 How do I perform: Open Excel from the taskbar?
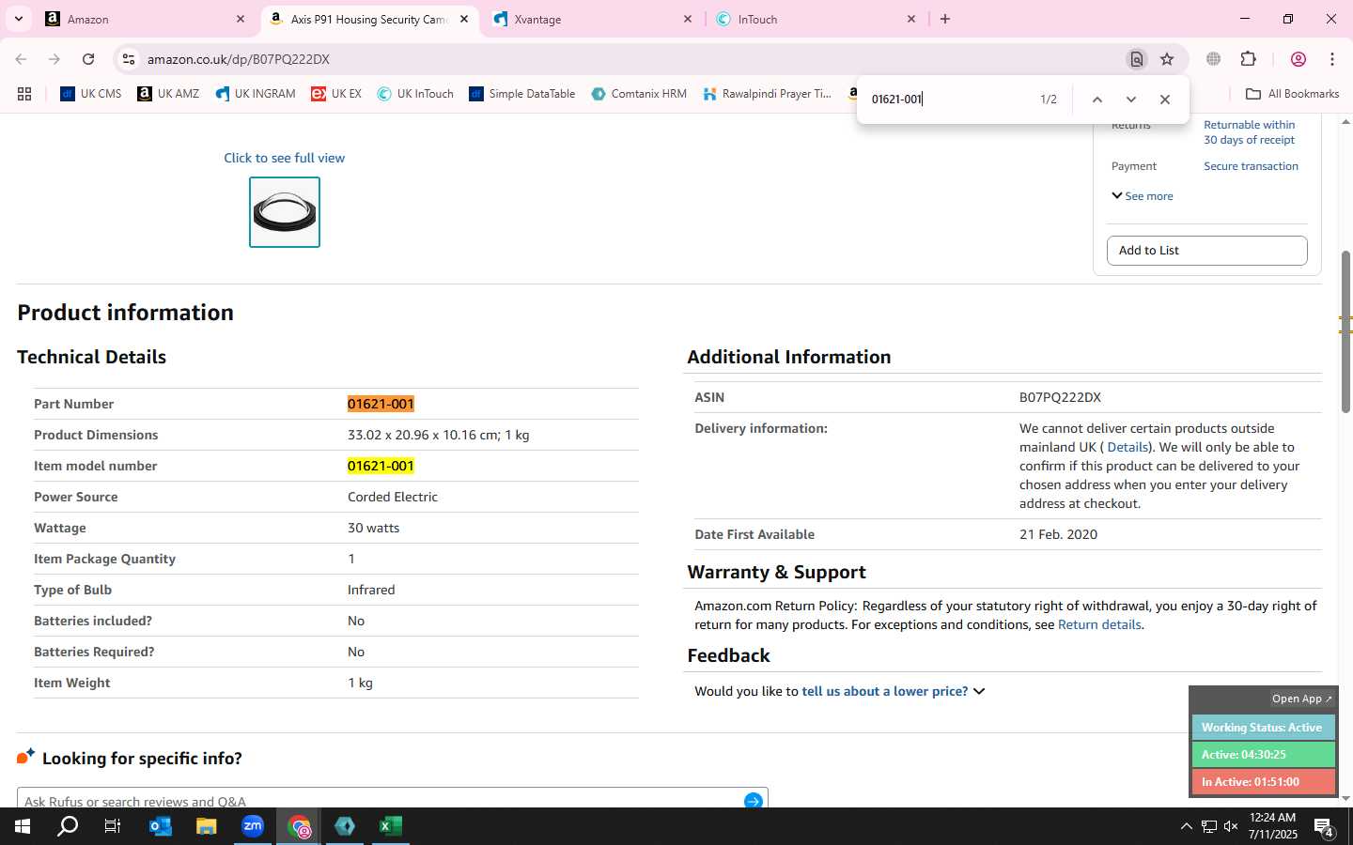point(391,826)
